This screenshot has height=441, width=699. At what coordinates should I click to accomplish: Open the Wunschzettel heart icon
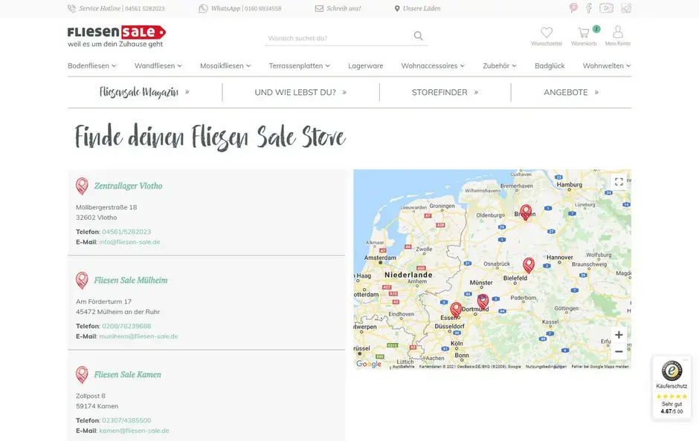[x=547, y=32]
